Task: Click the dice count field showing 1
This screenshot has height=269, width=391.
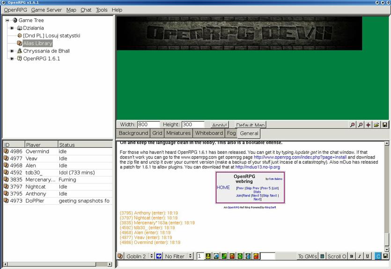Action: [200, 256]
